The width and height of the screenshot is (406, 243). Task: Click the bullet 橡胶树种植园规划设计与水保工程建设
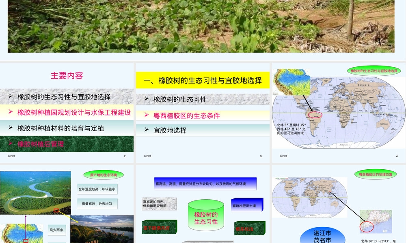tap(74, 112)
